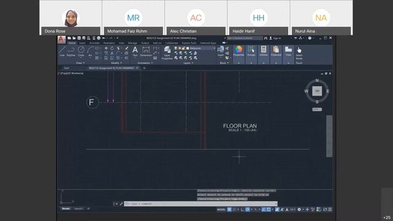This screenshot has width=393, height=221.
Task: Click the New file quick access icon
Action: point(69,38)
